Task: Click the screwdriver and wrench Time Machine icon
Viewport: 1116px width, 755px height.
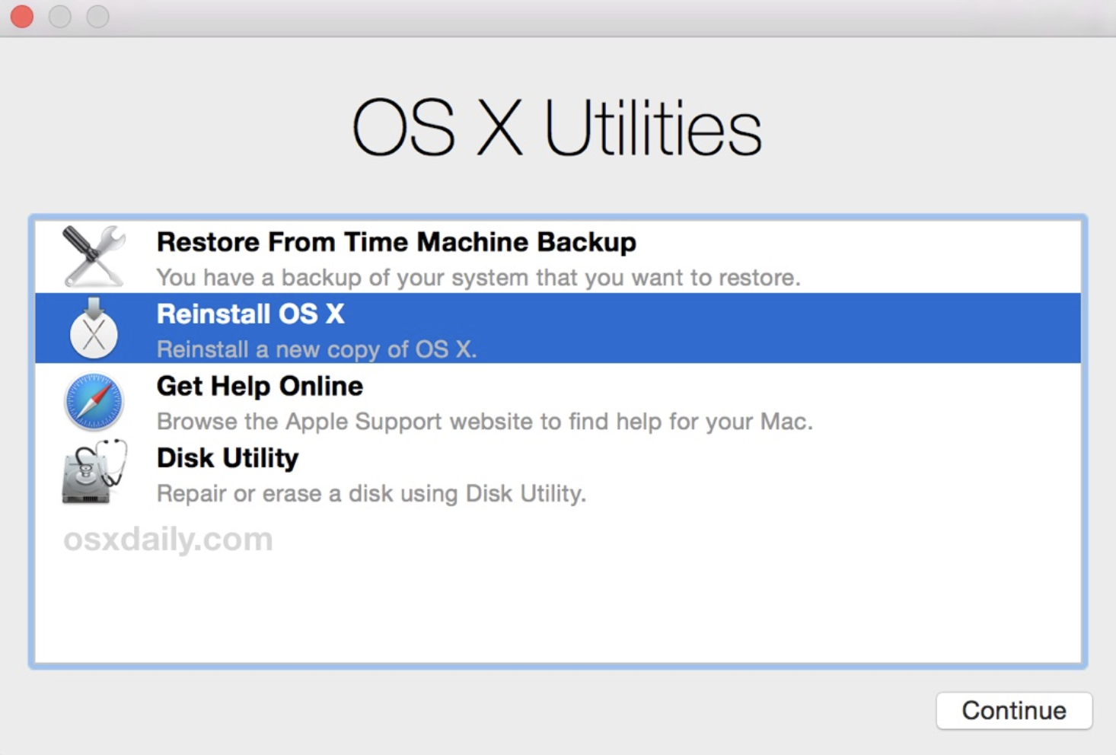Action: (94, 256)
